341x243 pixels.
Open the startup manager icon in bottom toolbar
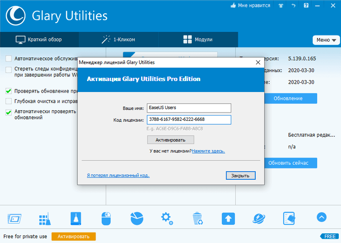pos(14,219)
